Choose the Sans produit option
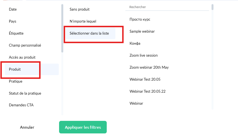Image resolution: width=238 pixels, height=139 pixels. pyautogui.click(x=79, y=9)
